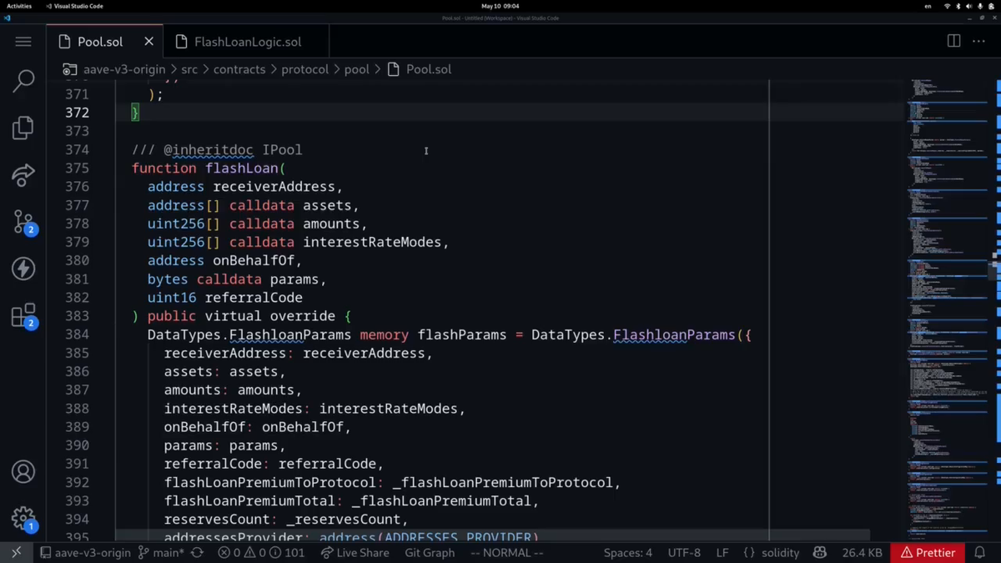Click line number 383 in the gutter

78,316
